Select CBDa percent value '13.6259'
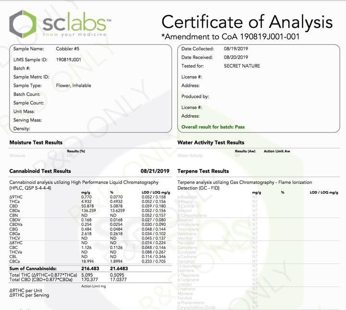This screenshot has height=310, width=346. (117, 211)
